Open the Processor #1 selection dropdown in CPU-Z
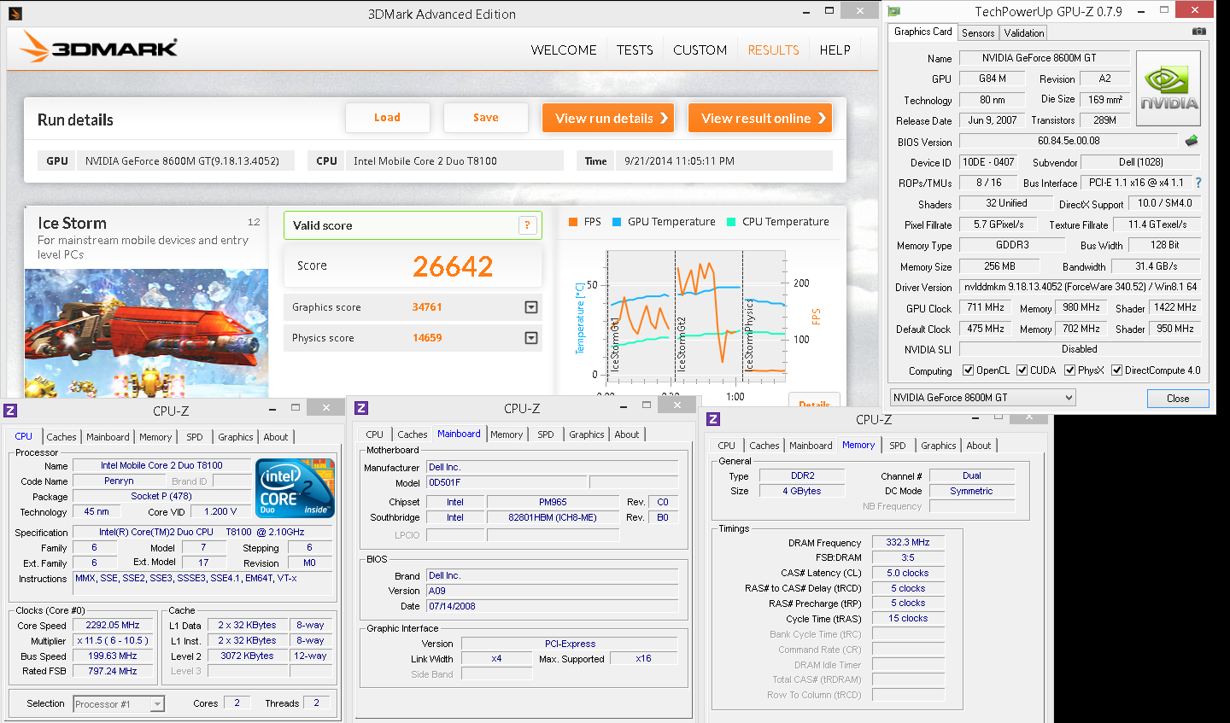This screenshot has width=1230, height=723. point(119,704)
